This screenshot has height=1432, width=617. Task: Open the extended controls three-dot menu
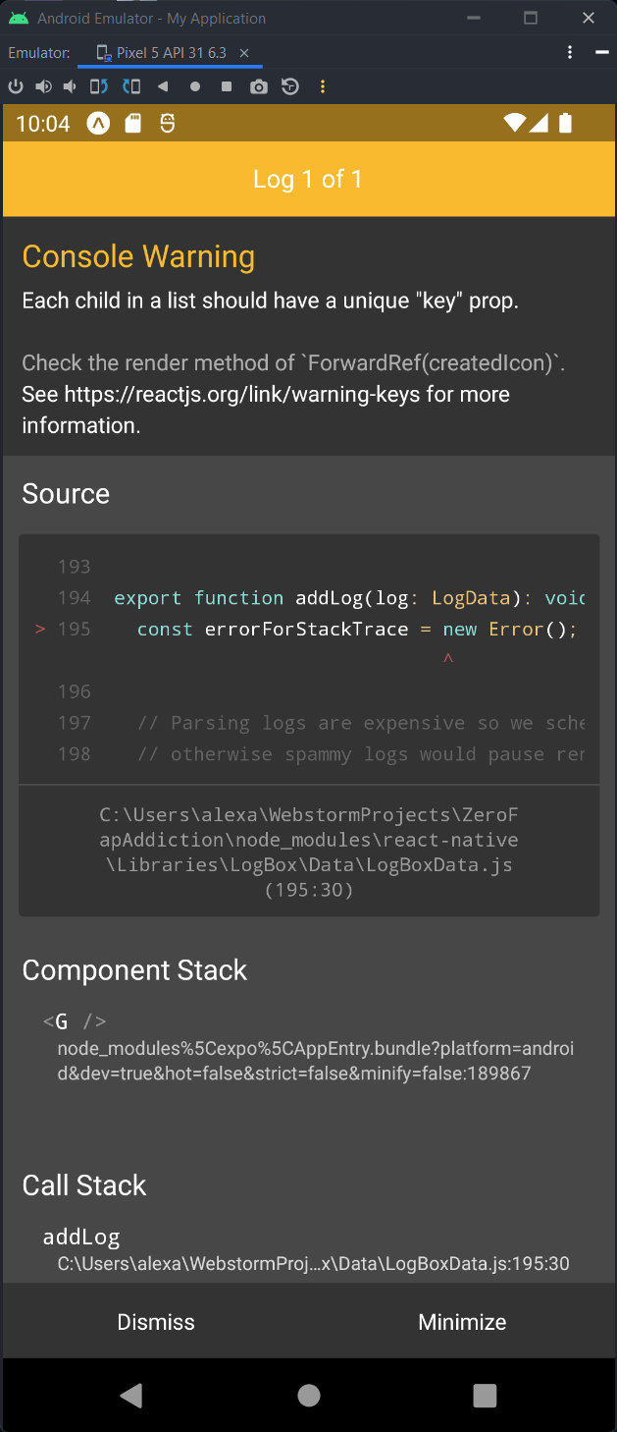pos(323,86)
